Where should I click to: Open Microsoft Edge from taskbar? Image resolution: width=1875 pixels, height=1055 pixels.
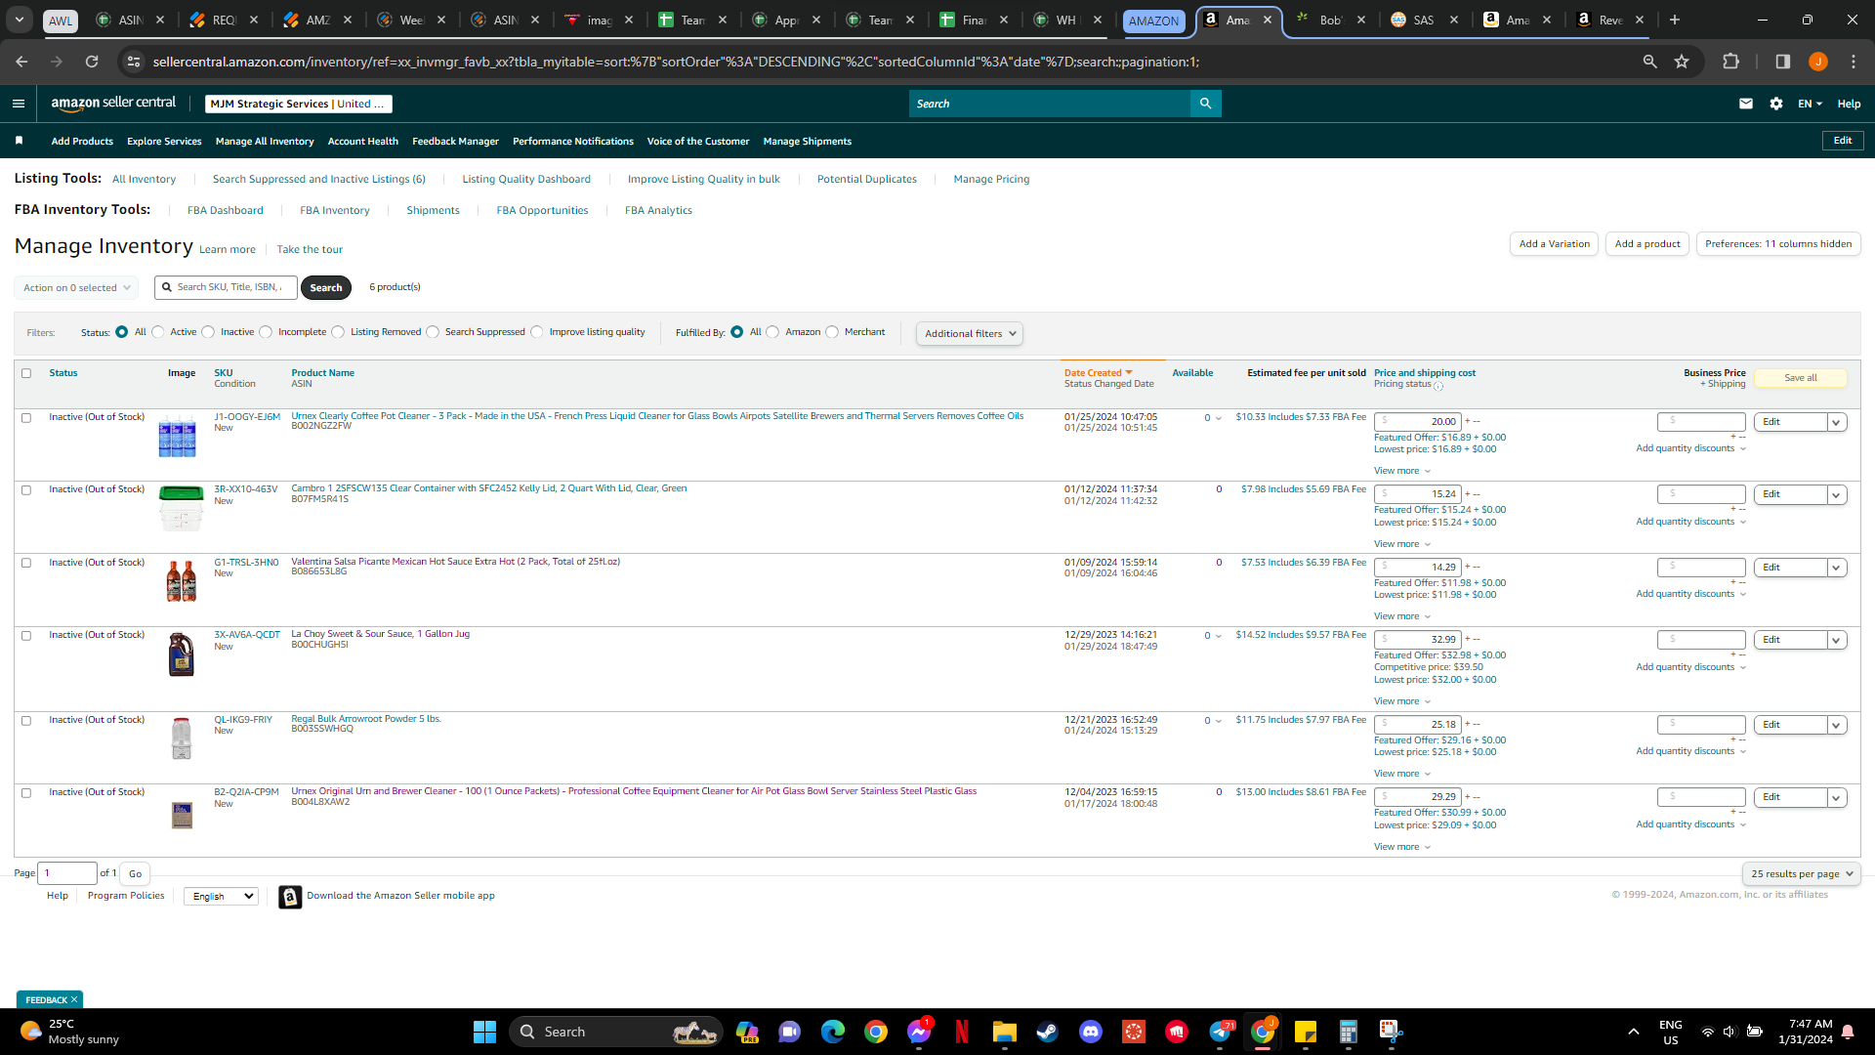click(x=833, y=1032)
